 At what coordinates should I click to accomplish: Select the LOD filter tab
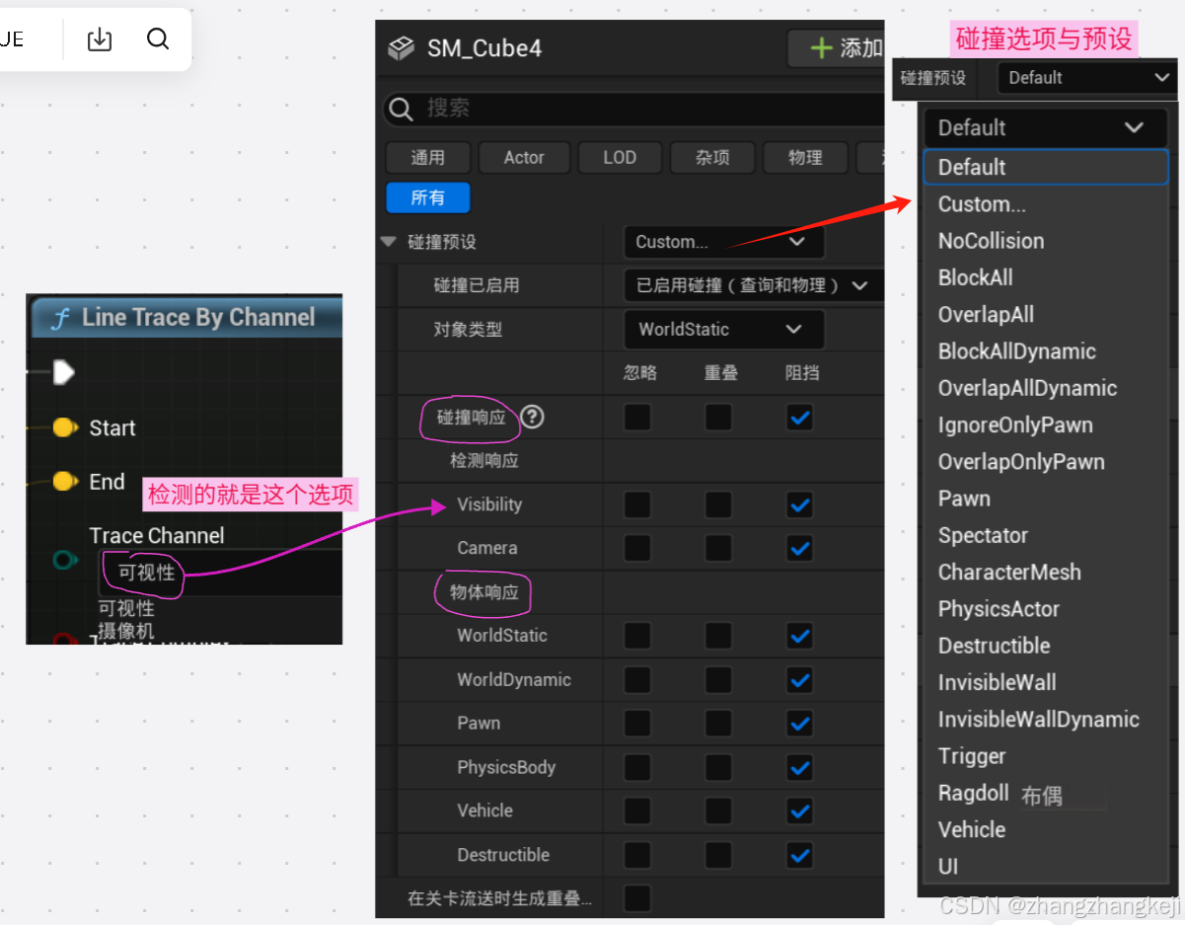[620, 158]
